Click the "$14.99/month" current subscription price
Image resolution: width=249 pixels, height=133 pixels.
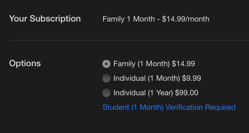(186, 19)
